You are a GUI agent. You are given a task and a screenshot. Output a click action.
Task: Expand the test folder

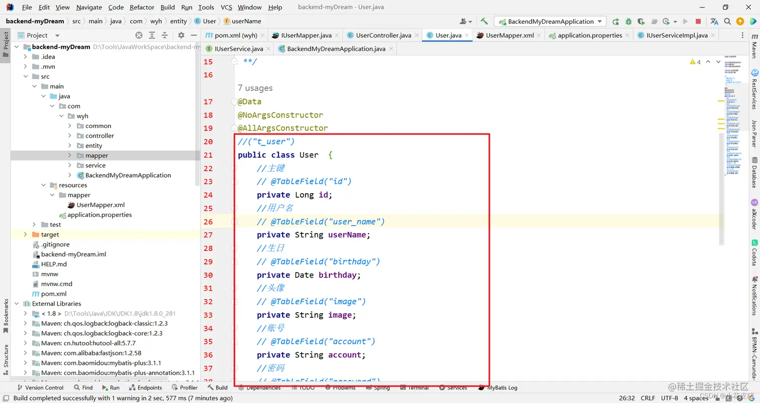(x=35, y=224)
